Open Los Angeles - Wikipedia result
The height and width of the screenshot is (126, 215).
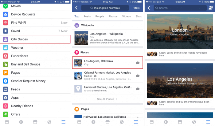(x=107, y=38)
